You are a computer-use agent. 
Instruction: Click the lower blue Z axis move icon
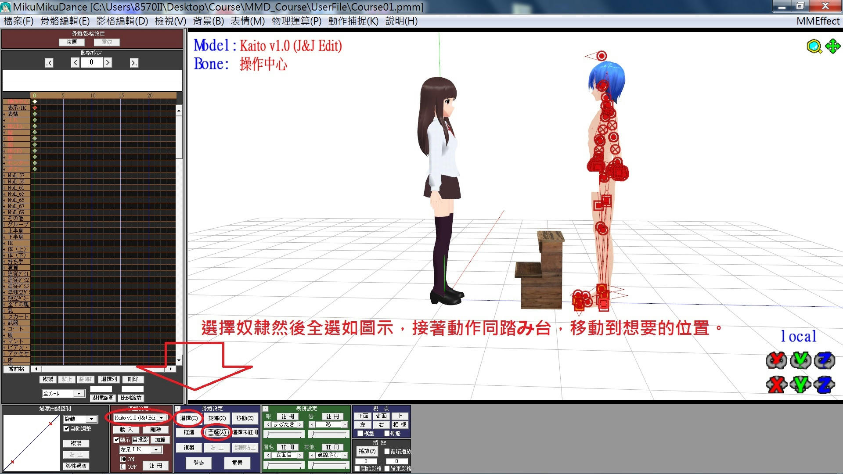(x=824, y=385)
